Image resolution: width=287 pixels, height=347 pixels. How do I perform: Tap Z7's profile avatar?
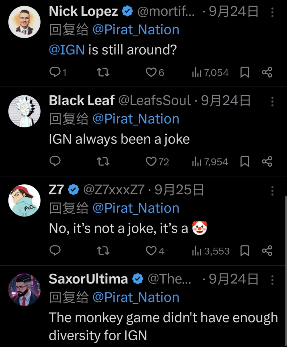pos(24,200)
